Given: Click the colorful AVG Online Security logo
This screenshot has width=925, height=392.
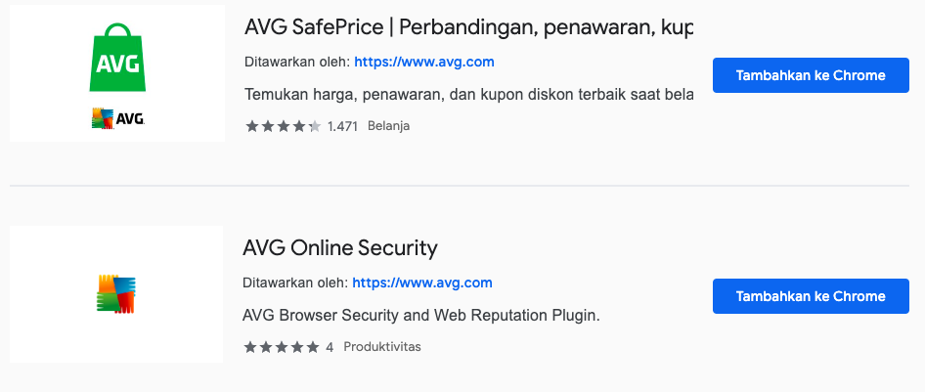Looking at the screenshot, I should [117, 293].
